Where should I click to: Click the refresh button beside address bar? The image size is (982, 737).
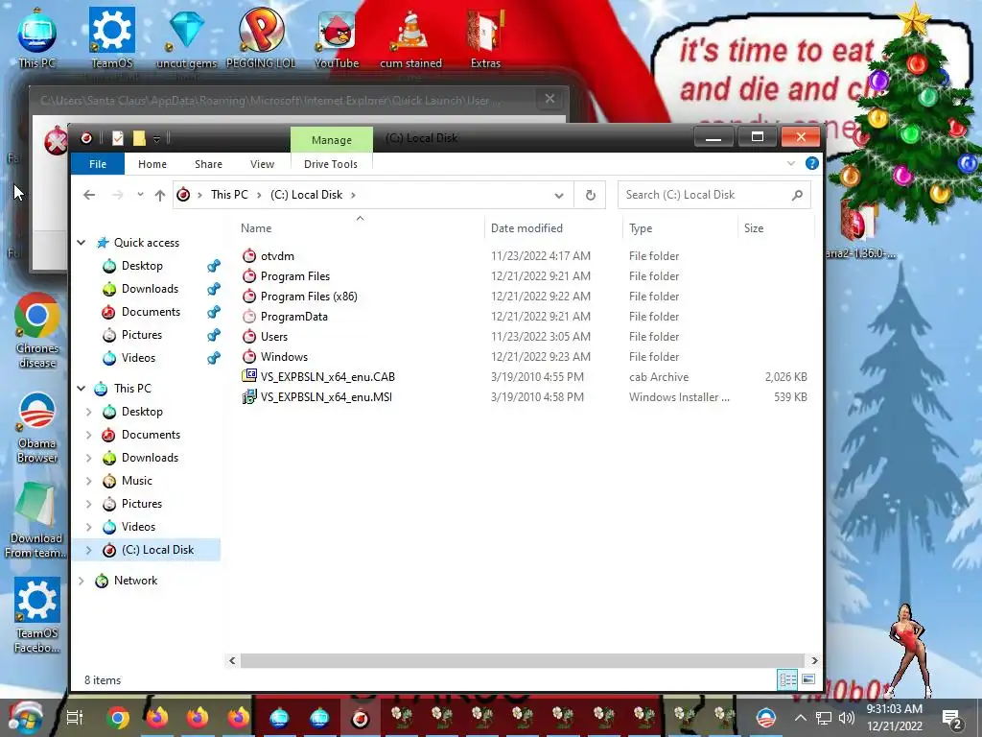590,195
